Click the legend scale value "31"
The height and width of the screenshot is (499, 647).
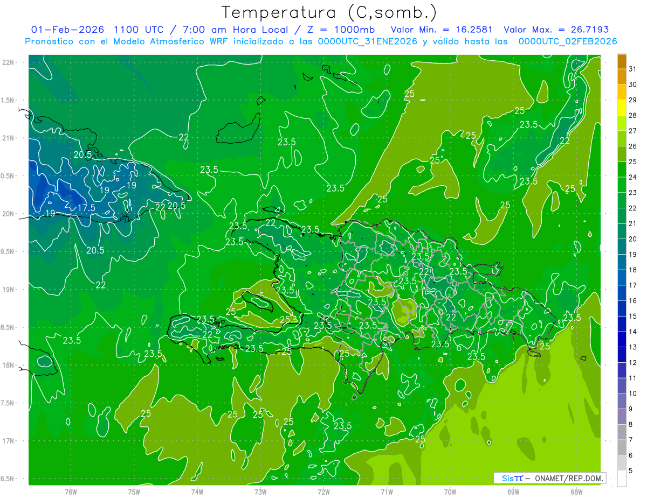pos(633,69)
